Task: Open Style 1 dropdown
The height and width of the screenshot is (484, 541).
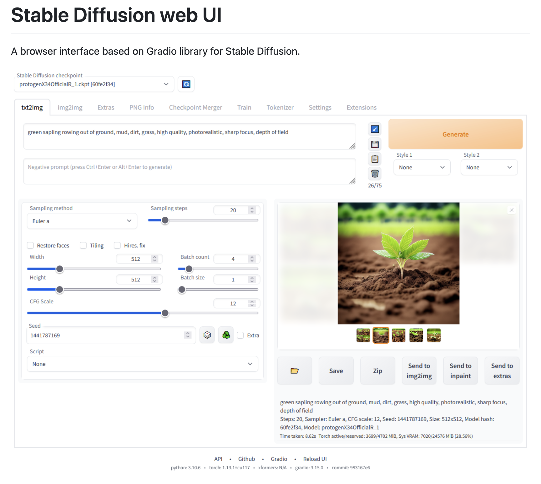Action: (x=422, y=167)
